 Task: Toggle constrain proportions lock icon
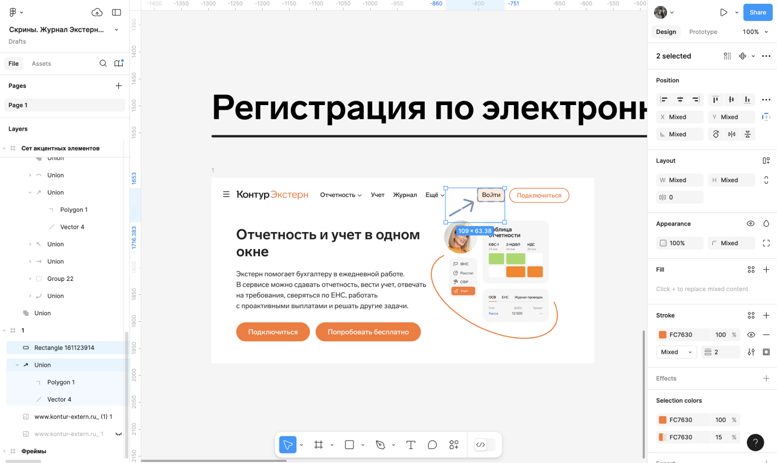[x=766, y=180]
